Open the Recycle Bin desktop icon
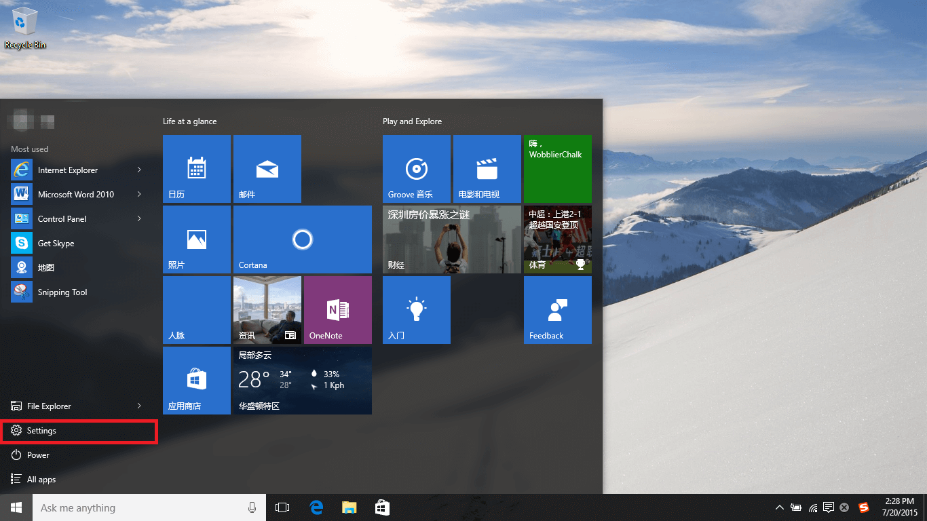 point(25,28)
